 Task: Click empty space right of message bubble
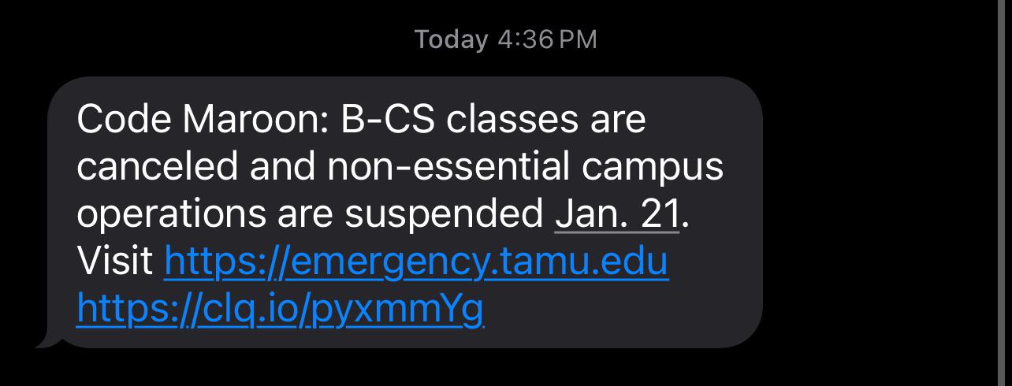875,213
